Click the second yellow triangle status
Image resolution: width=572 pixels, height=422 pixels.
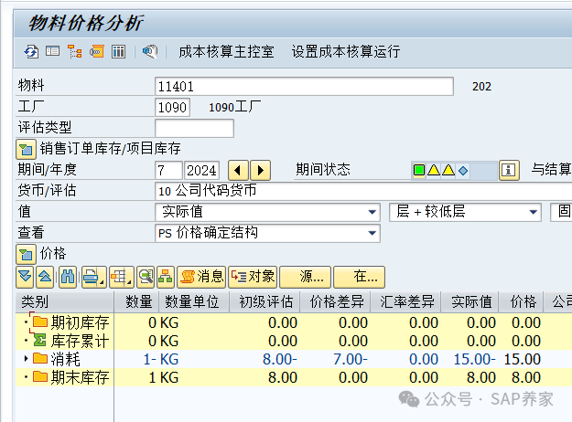(448, 170)
